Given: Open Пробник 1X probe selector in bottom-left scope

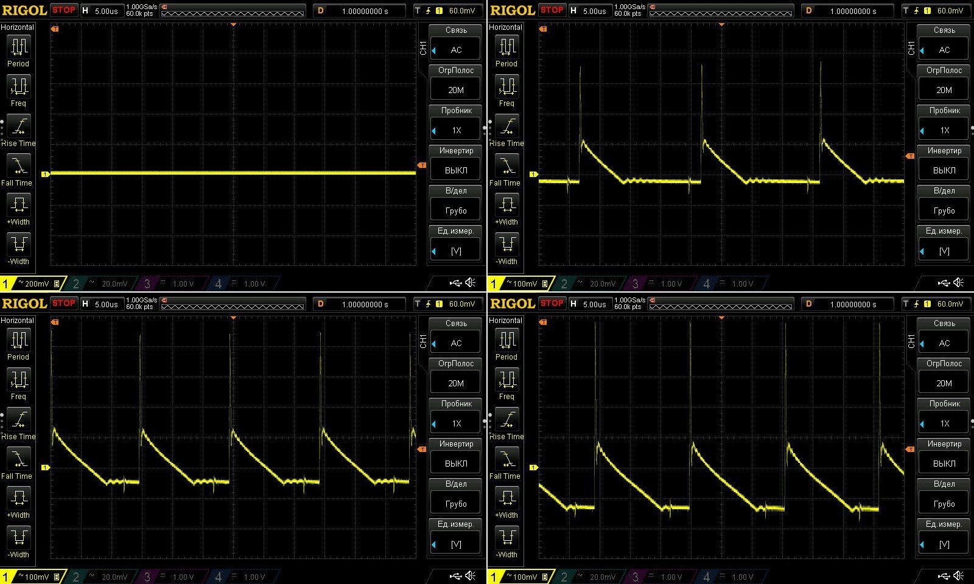Looking at the screenshot, I should click(x=455, y=423).
